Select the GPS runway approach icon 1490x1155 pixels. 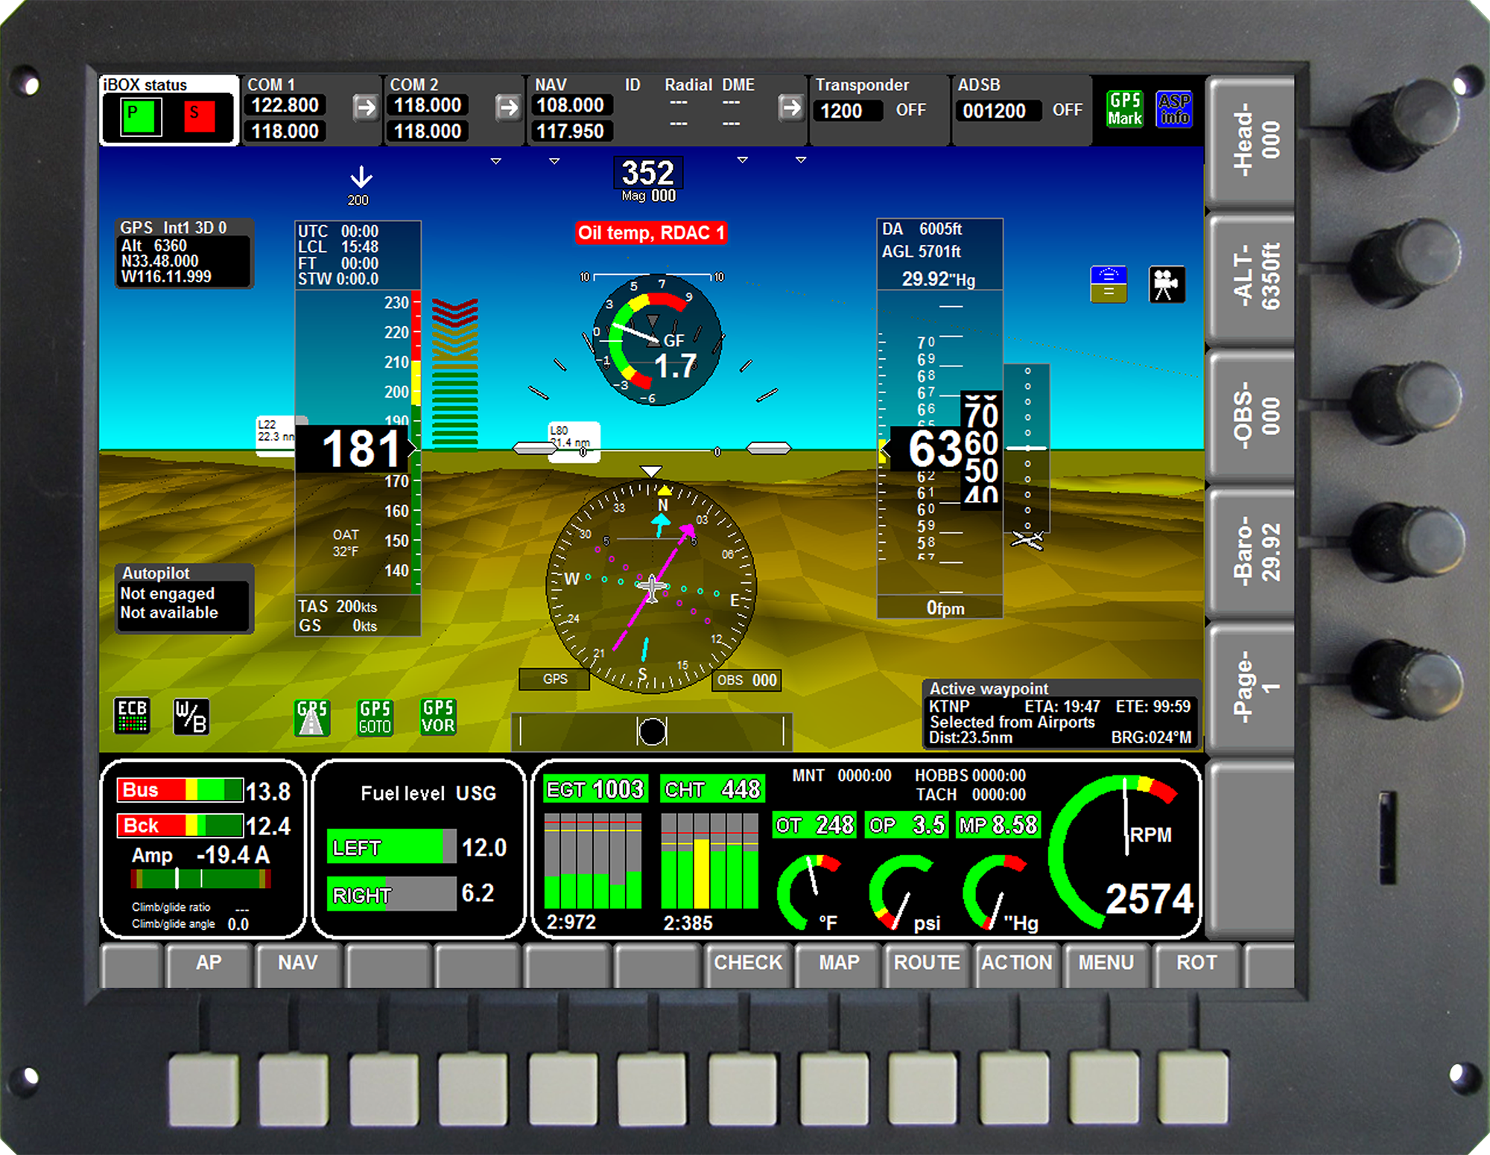tap(312, 717)
